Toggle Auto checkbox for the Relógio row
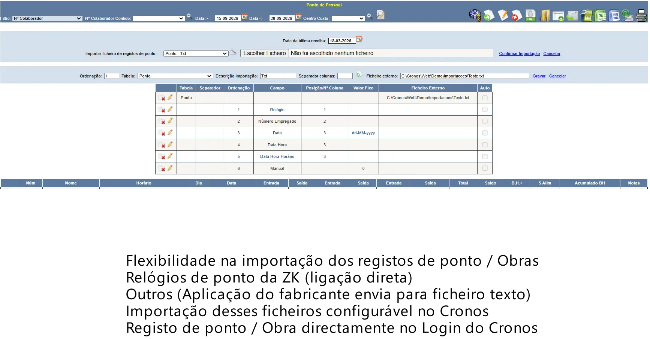The height and width of the screenshot is (339, 650). [485, 110]
